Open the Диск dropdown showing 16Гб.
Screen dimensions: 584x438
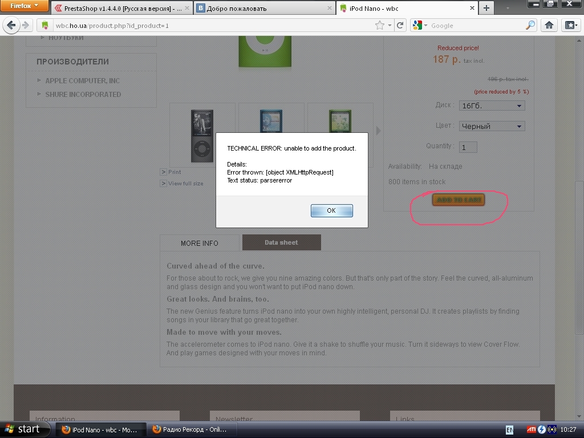492,106
